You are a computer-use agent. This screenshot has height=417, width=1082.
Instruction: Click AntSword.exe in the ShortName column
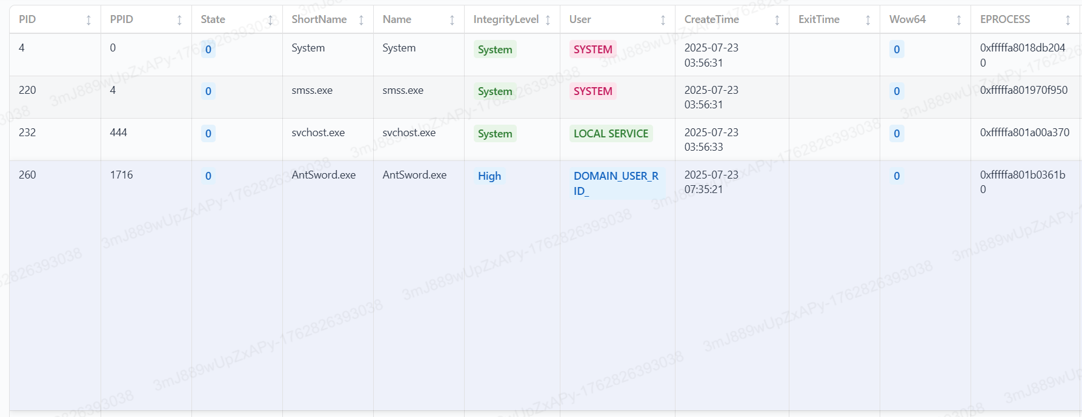tap(324, 175)
